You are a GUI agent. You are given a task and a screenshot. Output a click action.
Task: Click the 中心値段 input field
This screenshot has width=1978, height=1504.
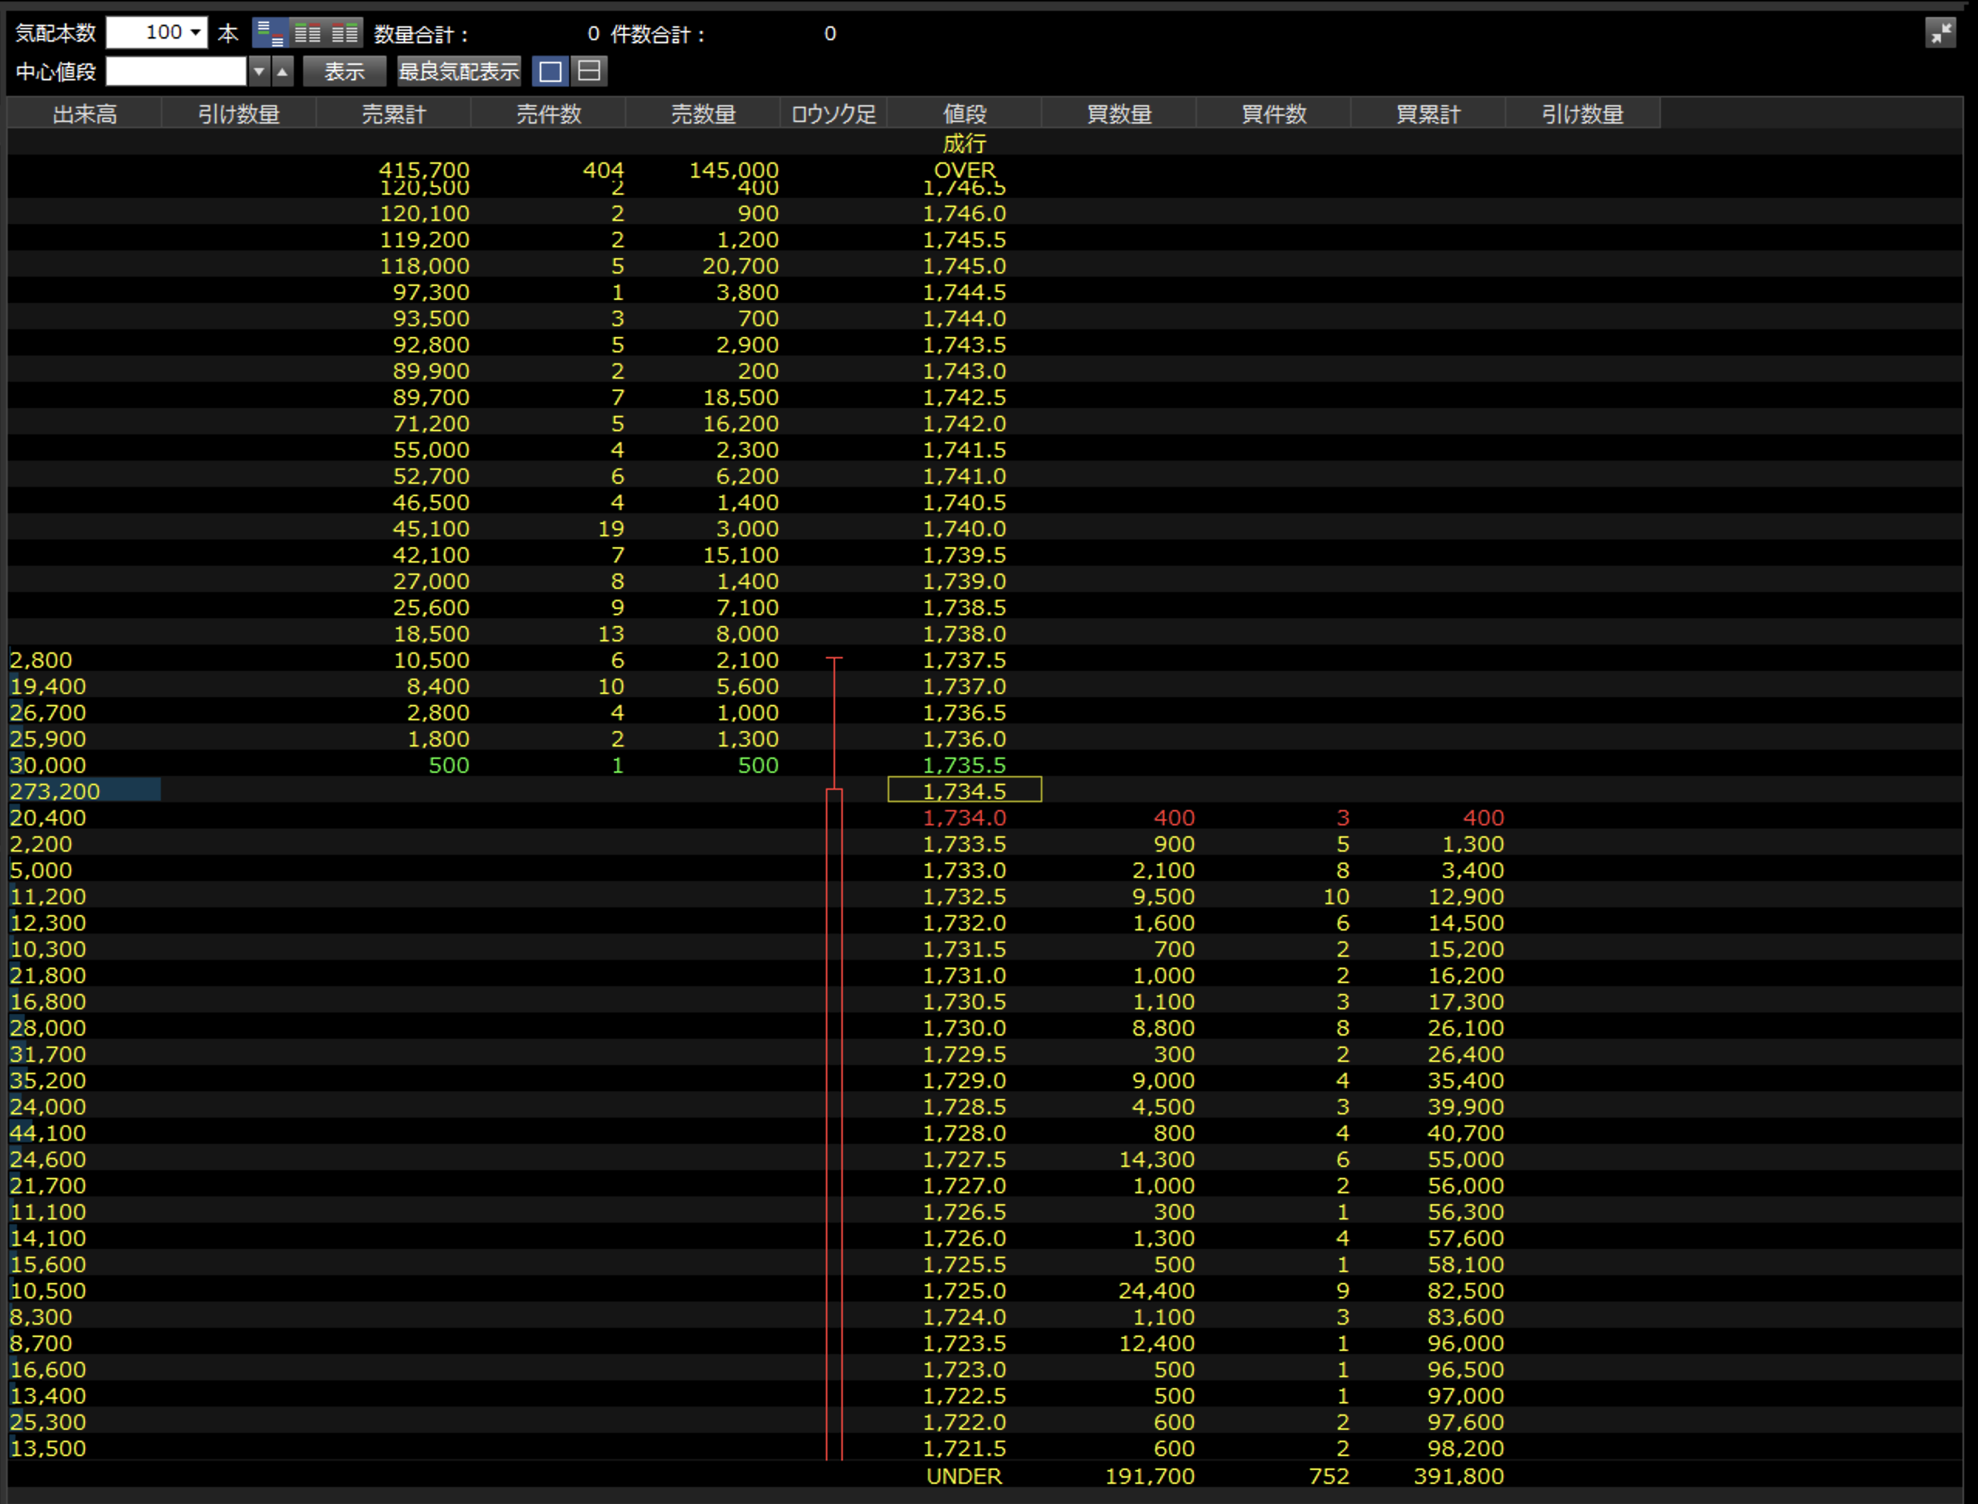click(176, 71)
